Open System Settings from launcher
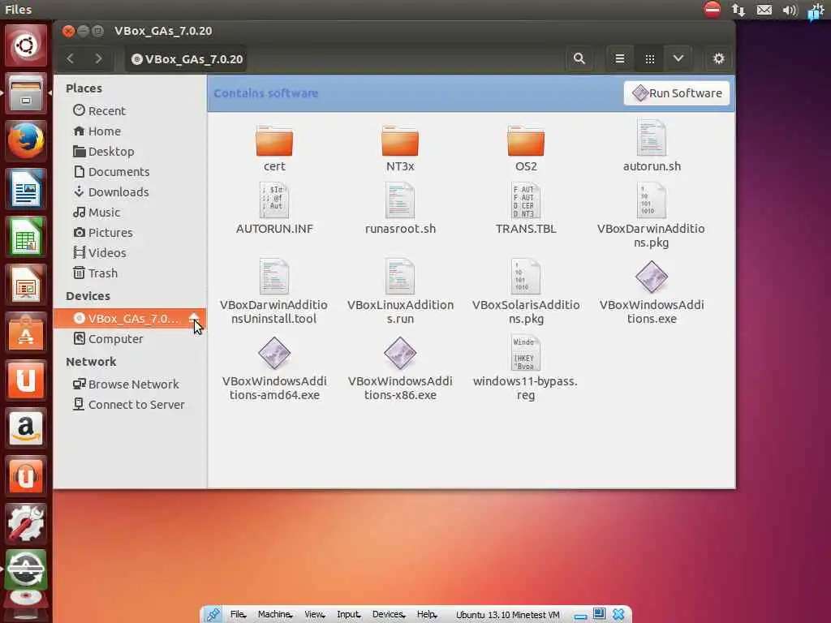Screen dimensions: 831x623 coord(26,523)
